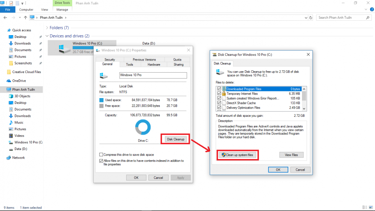Viewport: 375px width, 211px height.
Task: Expand the Folders (7) group
Action: click(47, 28)
